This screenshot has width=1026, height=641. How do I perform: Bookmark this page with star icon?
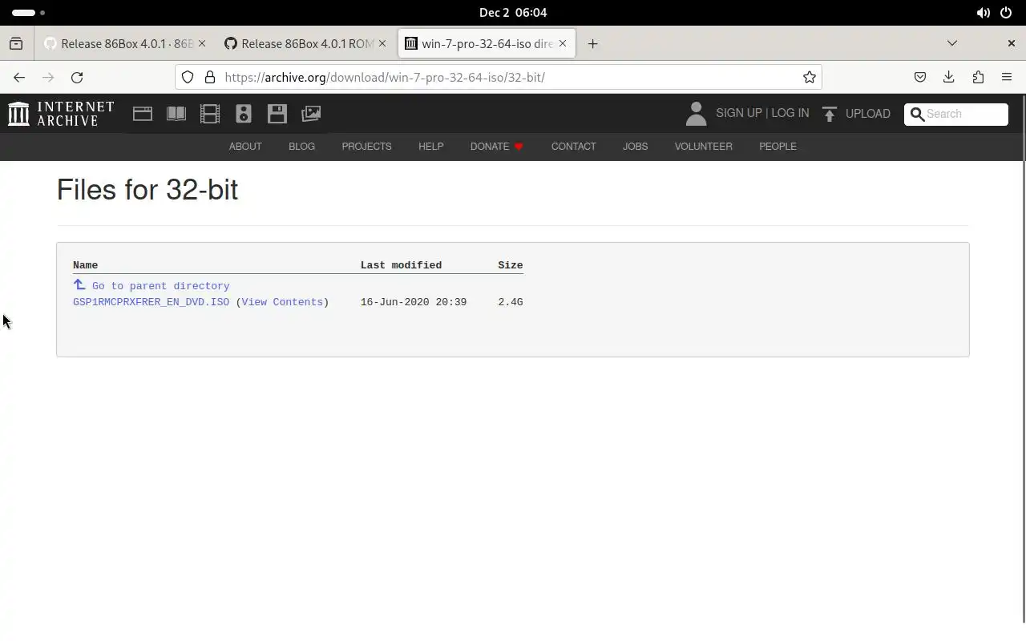tap(810, 77)
